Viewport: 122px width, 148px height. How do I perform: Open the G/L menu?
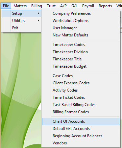74,6
